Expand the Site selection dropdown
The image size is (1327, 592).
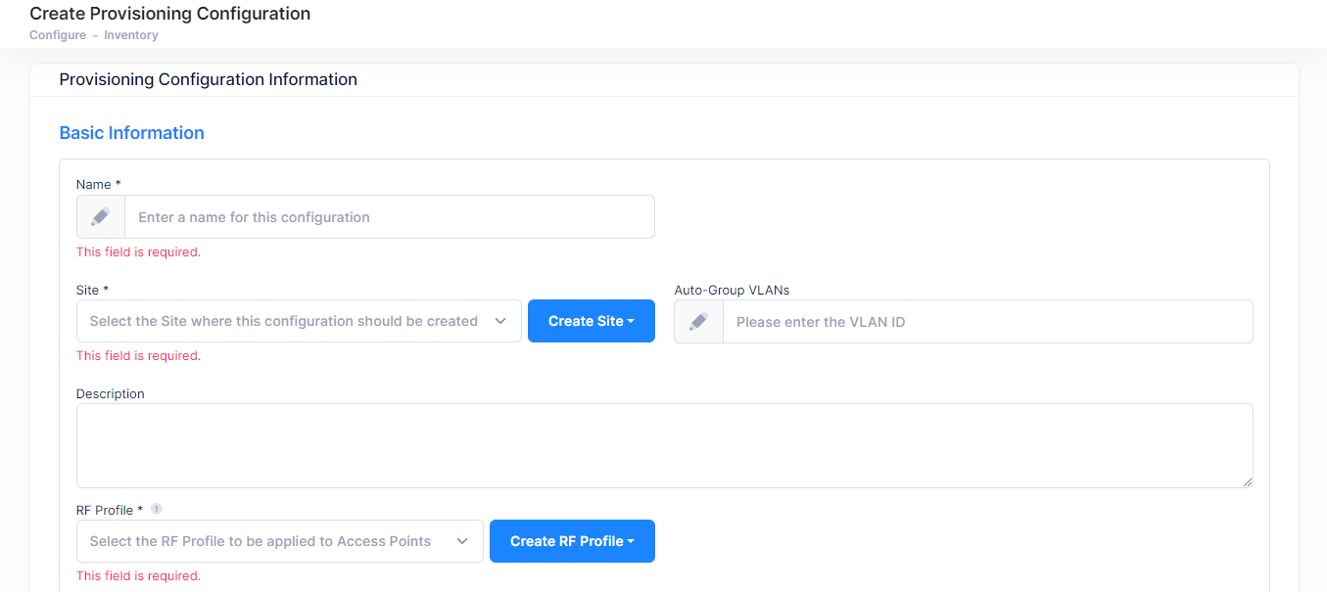(x=299, y=321)
